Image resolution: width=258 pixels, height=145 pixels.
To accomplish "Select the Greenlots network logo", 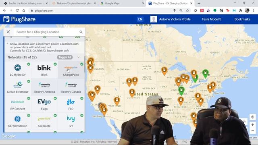I will 44,119.
